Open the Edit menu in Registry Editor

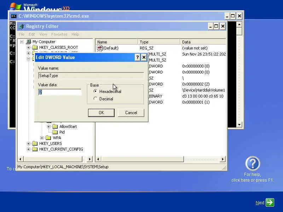(x=32, y=34)
